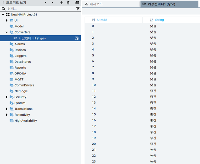Navigate back with the left chevron
Image resolution: width=200 pixels, height=164 pixels.
[46, 3]
